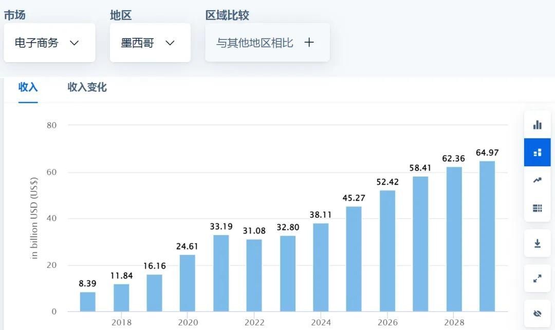Click the 2028 bar in the chart
The width and height of the screenshot is (555, 330).
pos(454,241)
